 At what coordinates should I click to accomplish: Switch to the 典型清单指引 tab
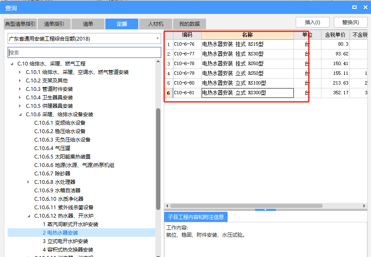[x=20, y=24]
